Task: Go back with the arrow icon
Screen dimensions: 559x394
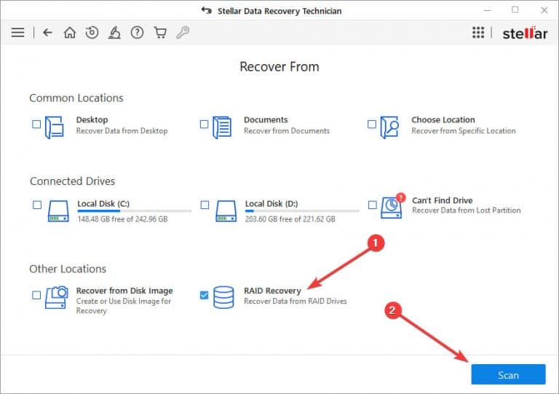Action: click(47, 33)
